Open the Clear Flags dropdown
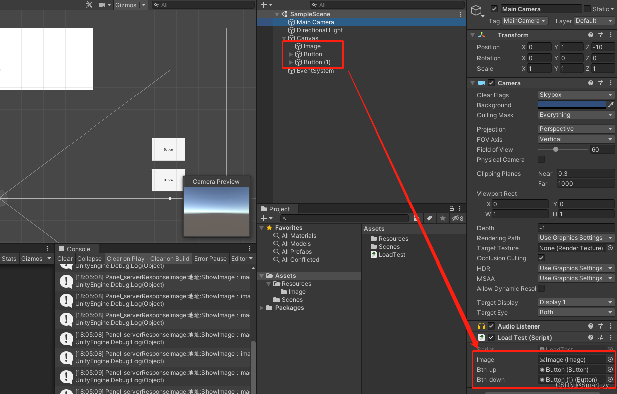This screenshot has width=617, height=394. tap(576, 94)
